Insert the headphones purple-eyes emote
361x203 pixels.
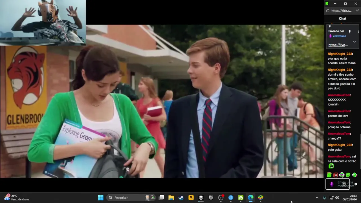click(342, 175)
